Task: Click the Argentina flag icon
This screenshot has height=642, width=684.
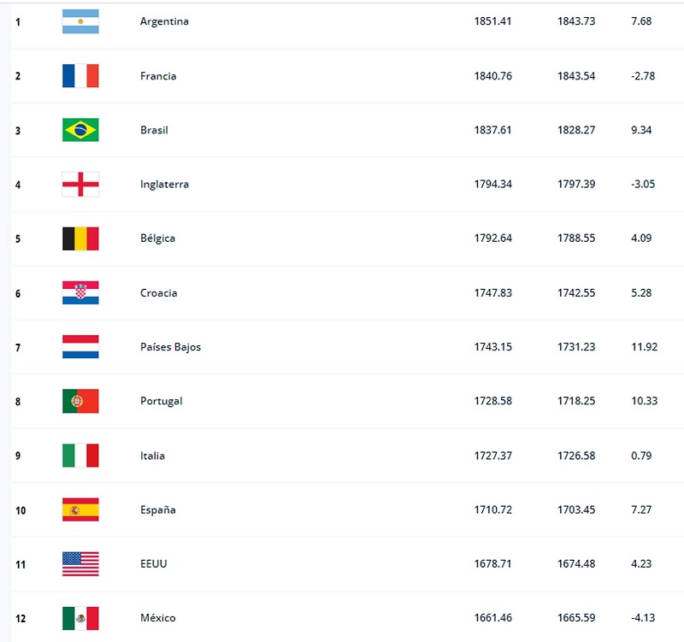Action: [x=80, y=21]
